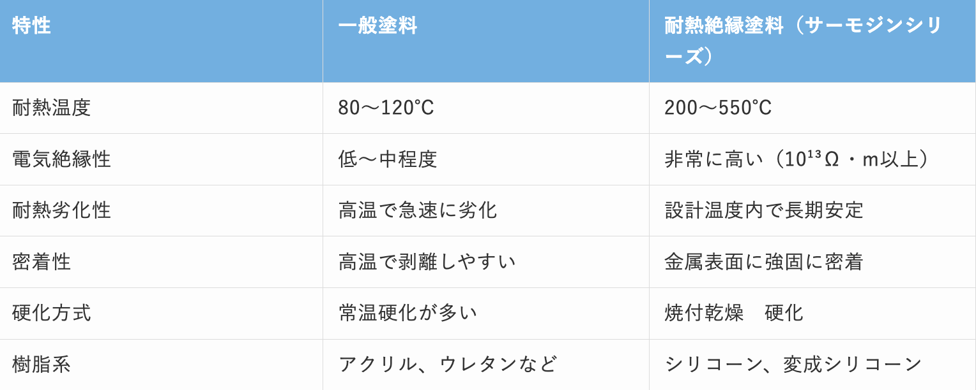Select the 電気絶縁性 row label
Image resolution: width=976 pixels, height=390 pixels.
(x=161, y=159)
